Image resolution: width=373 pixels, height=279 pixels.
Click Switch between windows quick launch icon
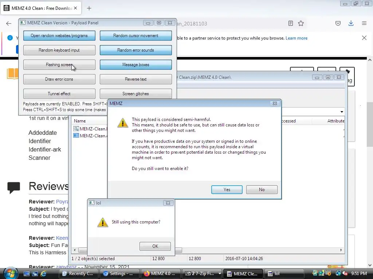35,274
